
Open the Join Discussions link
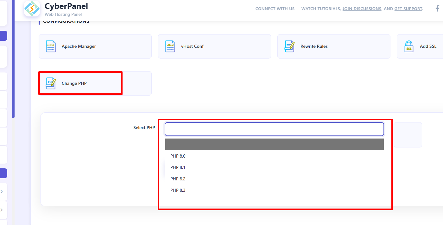click(x=362, y=9)
